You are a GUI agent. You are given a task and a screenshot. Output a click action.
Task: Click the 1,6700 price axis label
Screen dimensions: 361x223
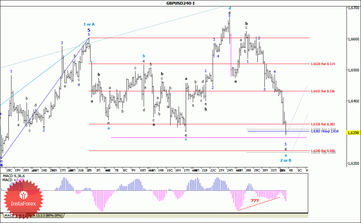353,8
